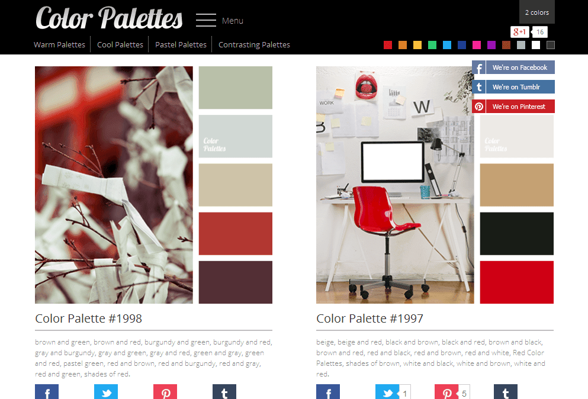This screenshot has height=399, width=588.
Task: Filter by the pink color swatch
Action: (x=477, y=45)
